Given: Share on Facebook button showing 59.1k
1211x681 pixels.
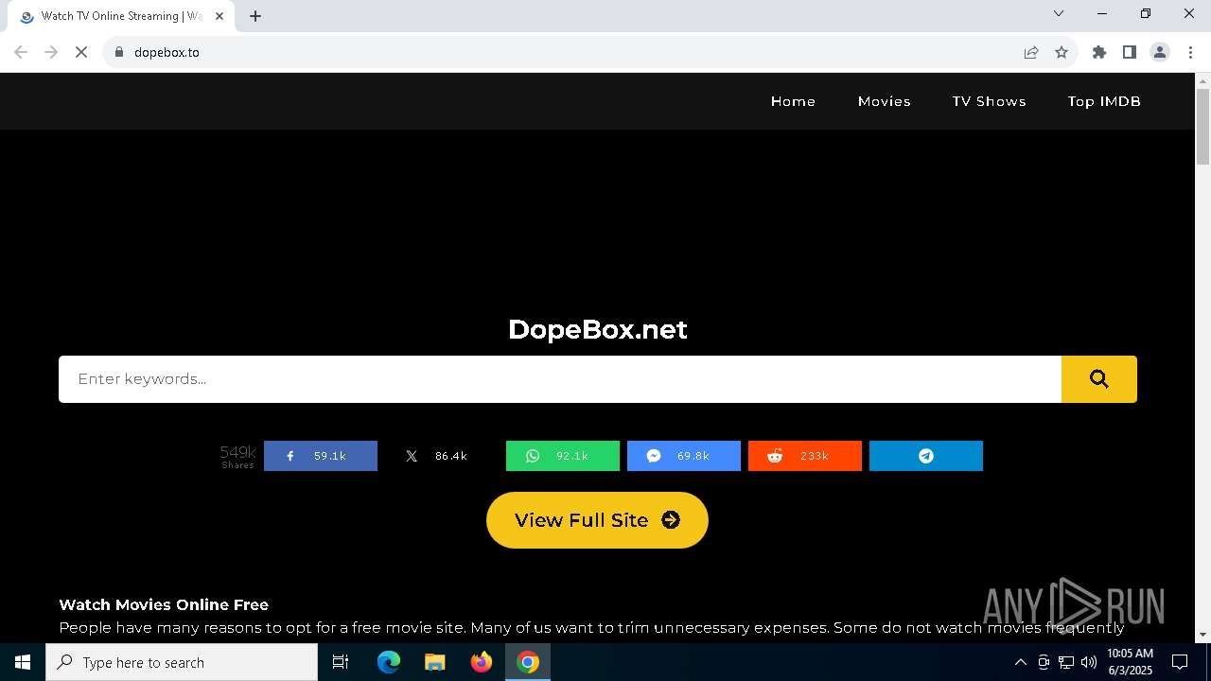Looking at the screenshot, I should pyautogui.click(x=321, y=456).
